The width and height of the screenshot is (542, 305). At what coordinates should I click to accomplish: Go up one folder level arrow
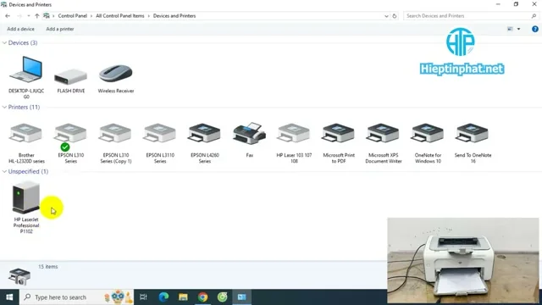pos(37,16)
